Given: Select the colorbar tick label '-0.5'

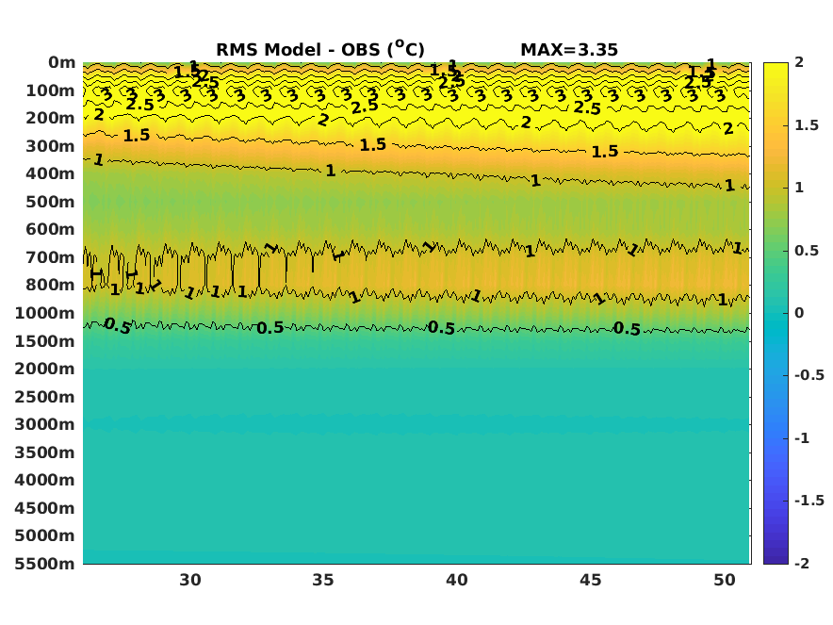Looking at the screenshot, I should 809,376.
